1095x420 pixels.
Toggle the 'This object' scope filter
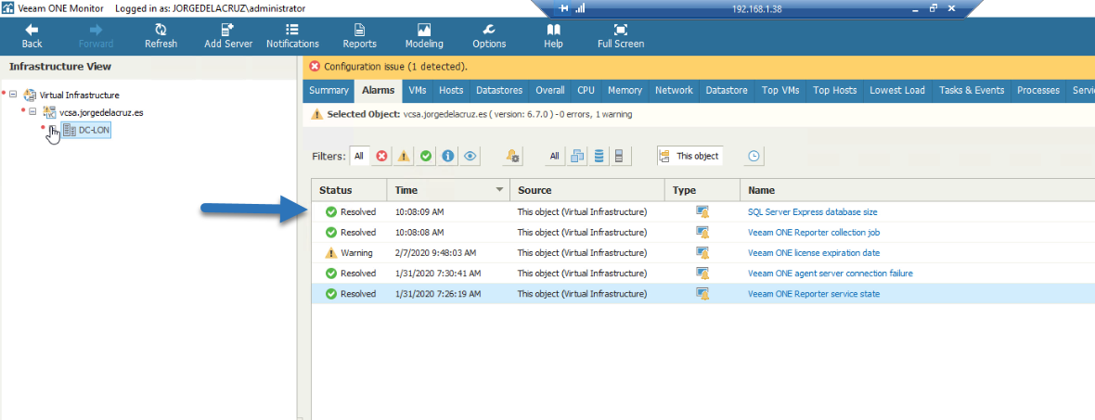[690, 157]
